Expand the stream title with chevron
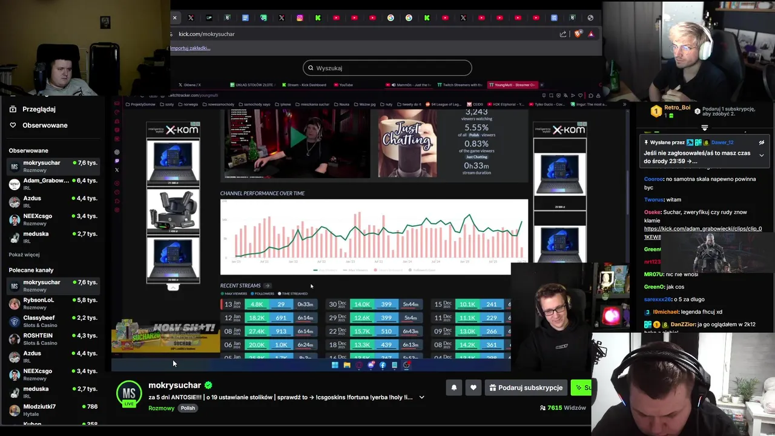The width and height of the screenshot is (775, 436). (421, 397)
